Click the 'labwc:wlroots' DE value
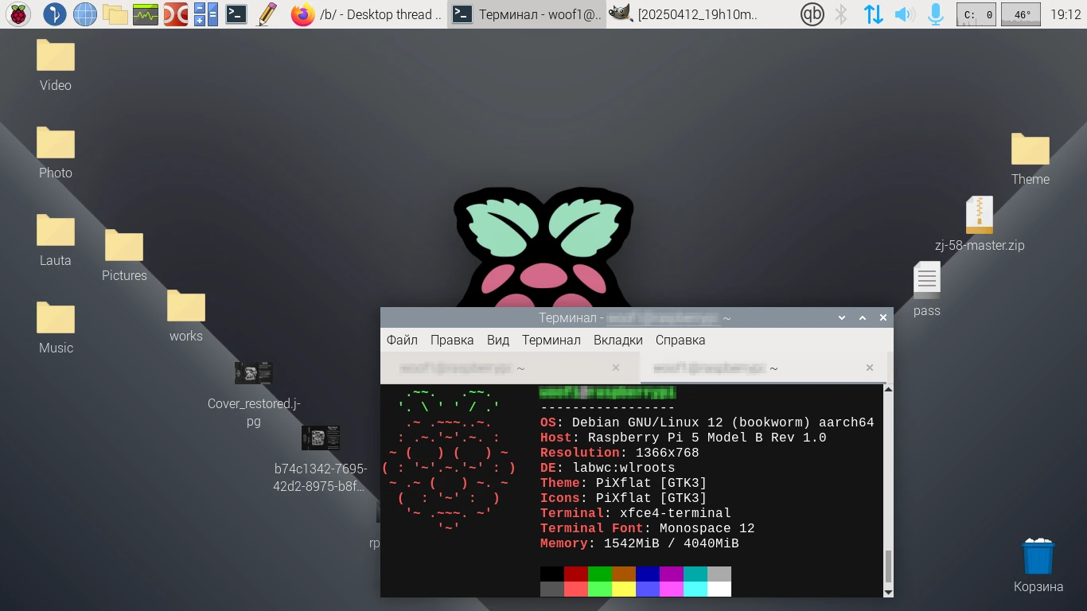This screenshot has width=1087, height=611. click(624, 468)
